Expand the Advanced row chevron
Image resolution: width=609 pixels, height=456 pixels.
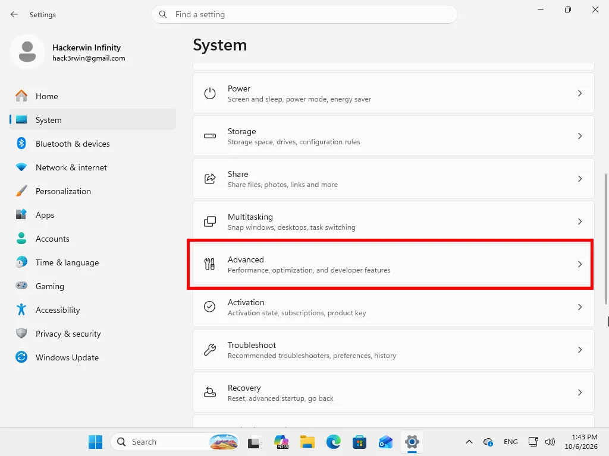[x=580, y=264]
